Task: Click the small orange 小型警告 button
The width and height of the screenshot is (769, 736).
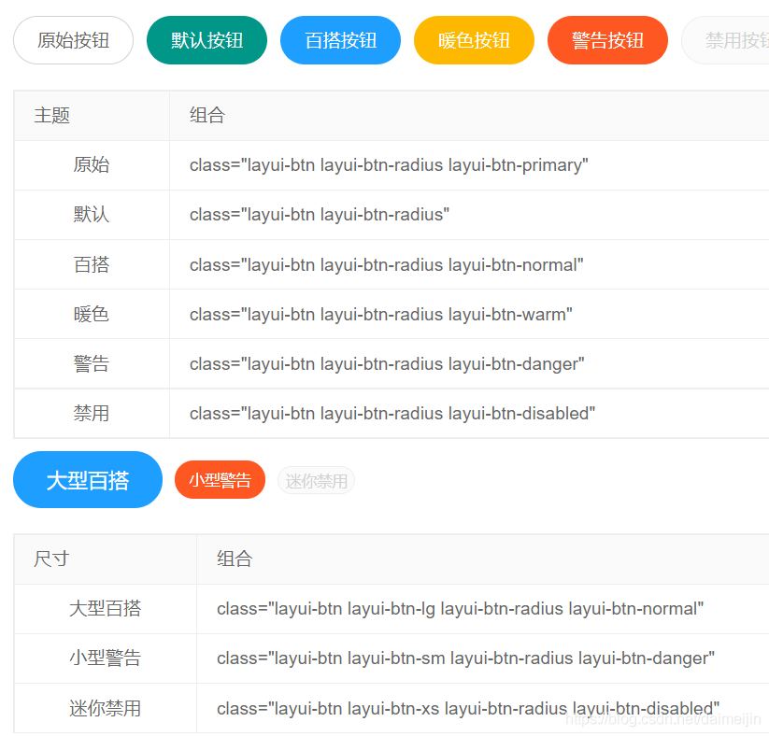Action: pos(220,480)
